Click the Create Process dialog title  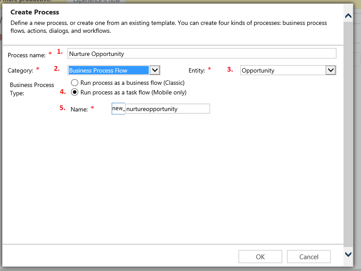[35, 12]
